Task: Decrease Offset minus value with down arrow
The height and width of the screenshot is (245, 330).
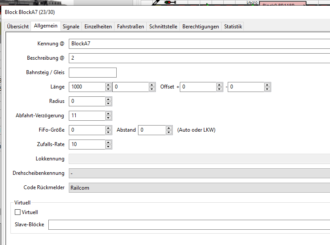Action: tap(267, 89)
